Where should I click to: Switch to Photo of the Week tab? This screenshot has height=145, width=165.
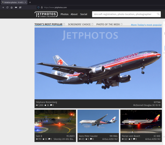click(108, 24)
